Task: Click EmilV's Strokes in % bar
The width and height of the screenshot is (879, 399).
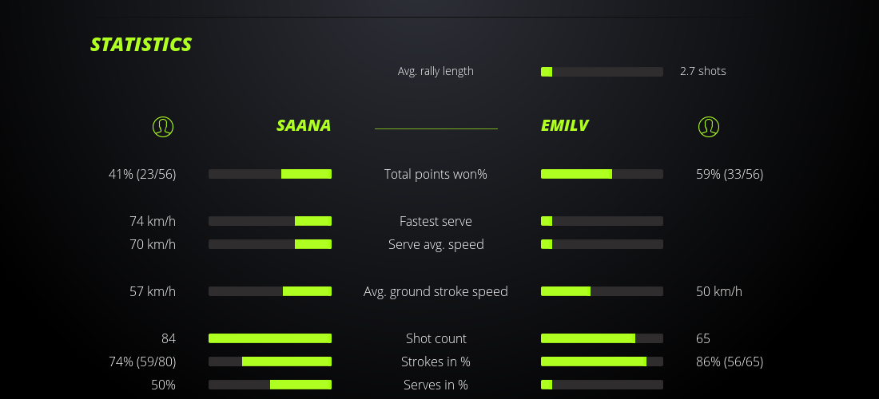Action: pyautogui.click(x=602, y=361)
